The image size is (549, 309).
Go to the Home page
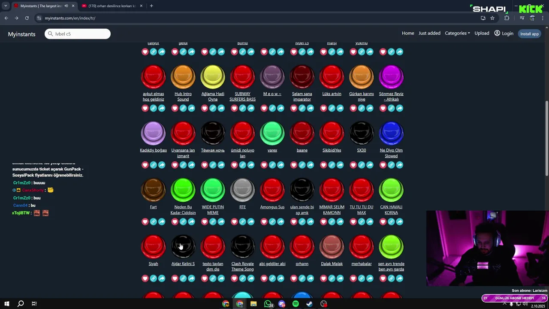[408, 33]
